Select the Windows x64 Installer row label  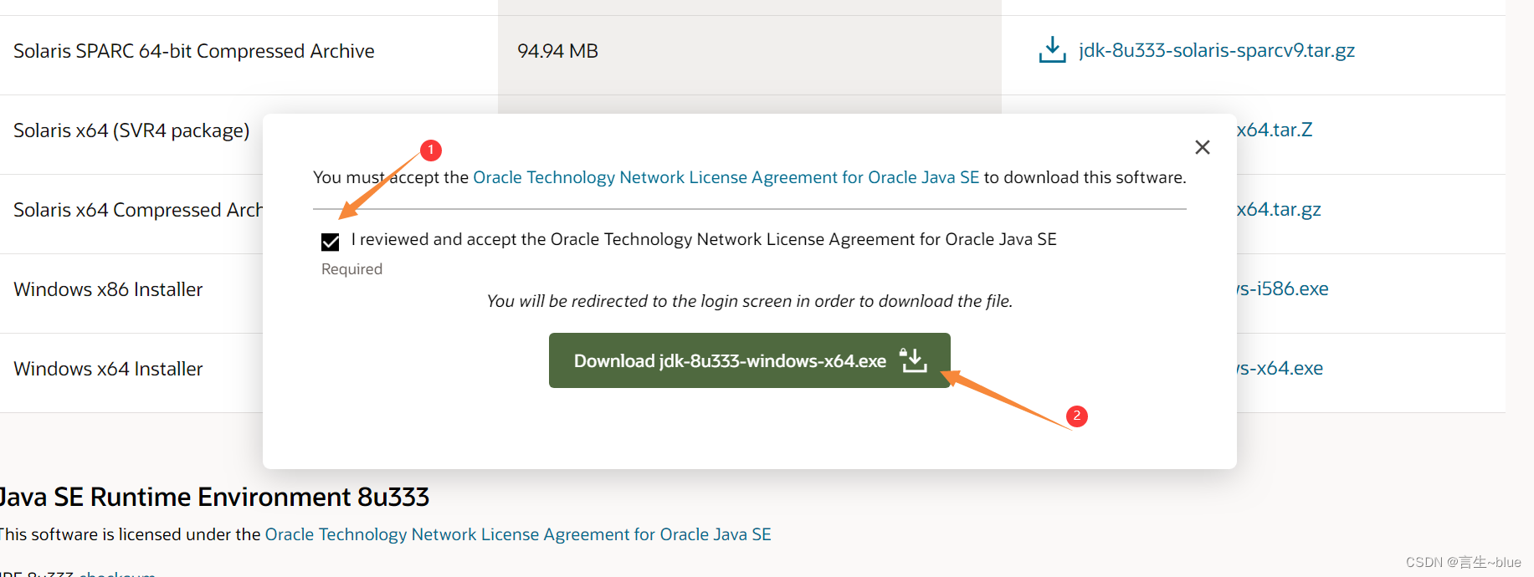[108, 369]
